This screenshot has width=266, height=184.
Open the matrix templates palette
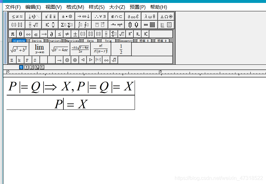pos(150,25)
